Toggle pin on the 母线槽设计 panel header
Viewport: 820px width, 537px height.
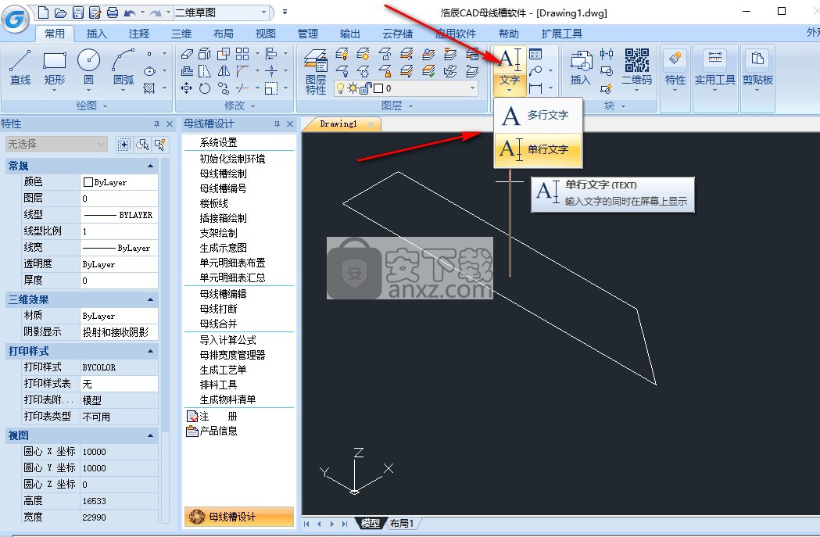(278, 124)
